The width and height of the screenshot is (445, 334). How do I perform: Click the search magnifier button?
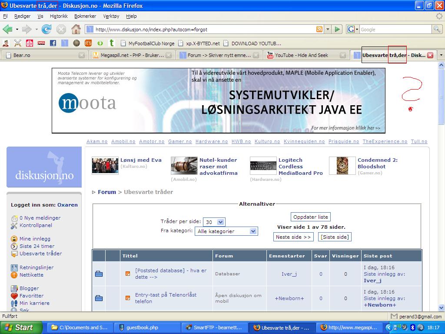(x=437, y=29)
